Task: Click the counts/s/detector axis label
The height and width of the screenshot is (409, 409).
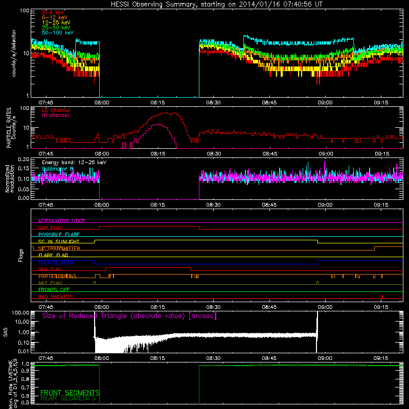Action: pyautogui.click(x=14, y=53)
